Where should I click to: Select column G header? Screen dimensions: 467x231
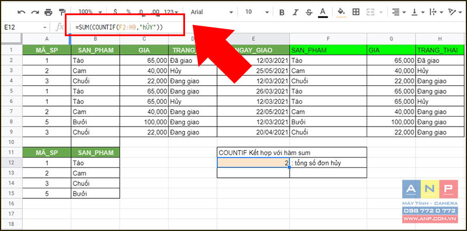(x=391, y=39)
